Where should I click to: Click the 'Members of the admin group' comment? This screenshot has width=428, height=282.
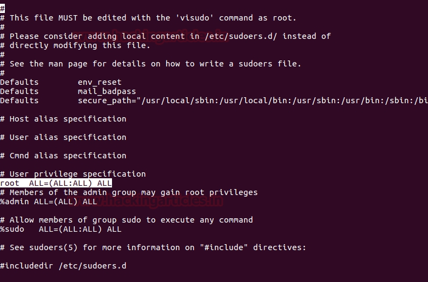tap(129, 192)
